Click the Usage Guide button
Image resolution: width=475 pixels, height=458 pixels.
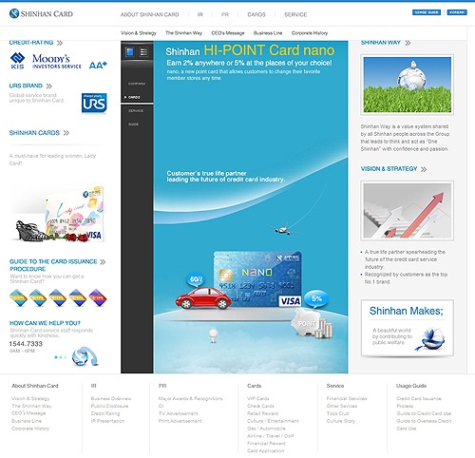[427, 12]
